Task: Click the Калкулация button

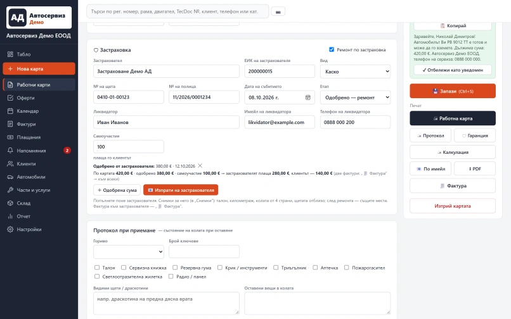Action: (x=453, y=153)
